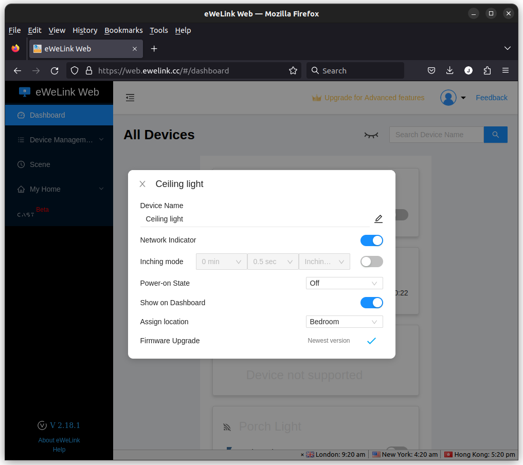Click the New York clock entry

pos(405,455)
